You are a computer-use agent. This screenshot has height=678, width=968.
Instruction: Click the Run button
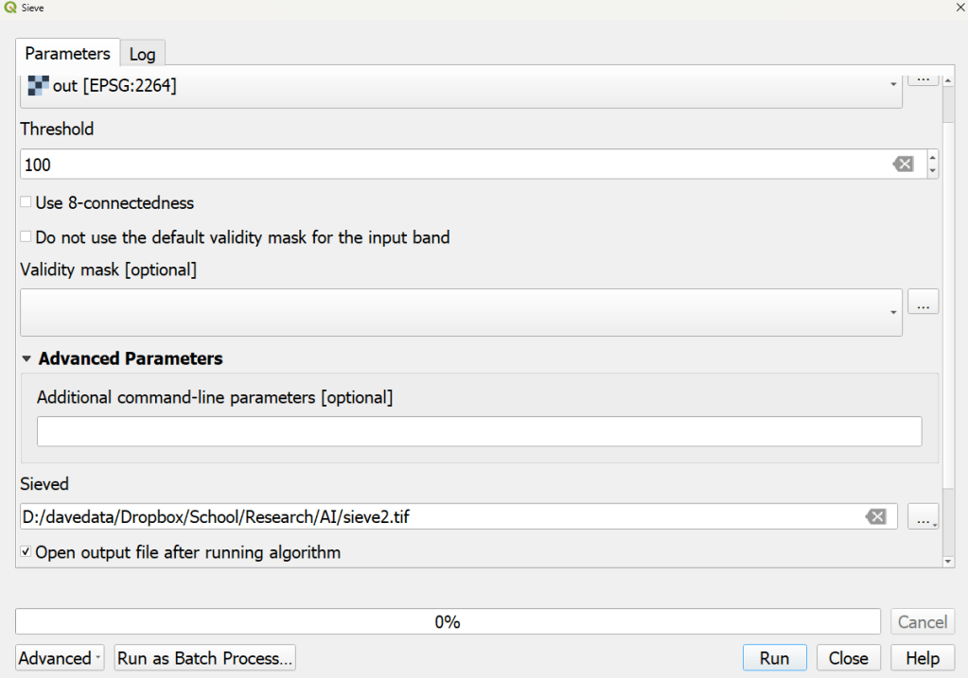[774, 658]
